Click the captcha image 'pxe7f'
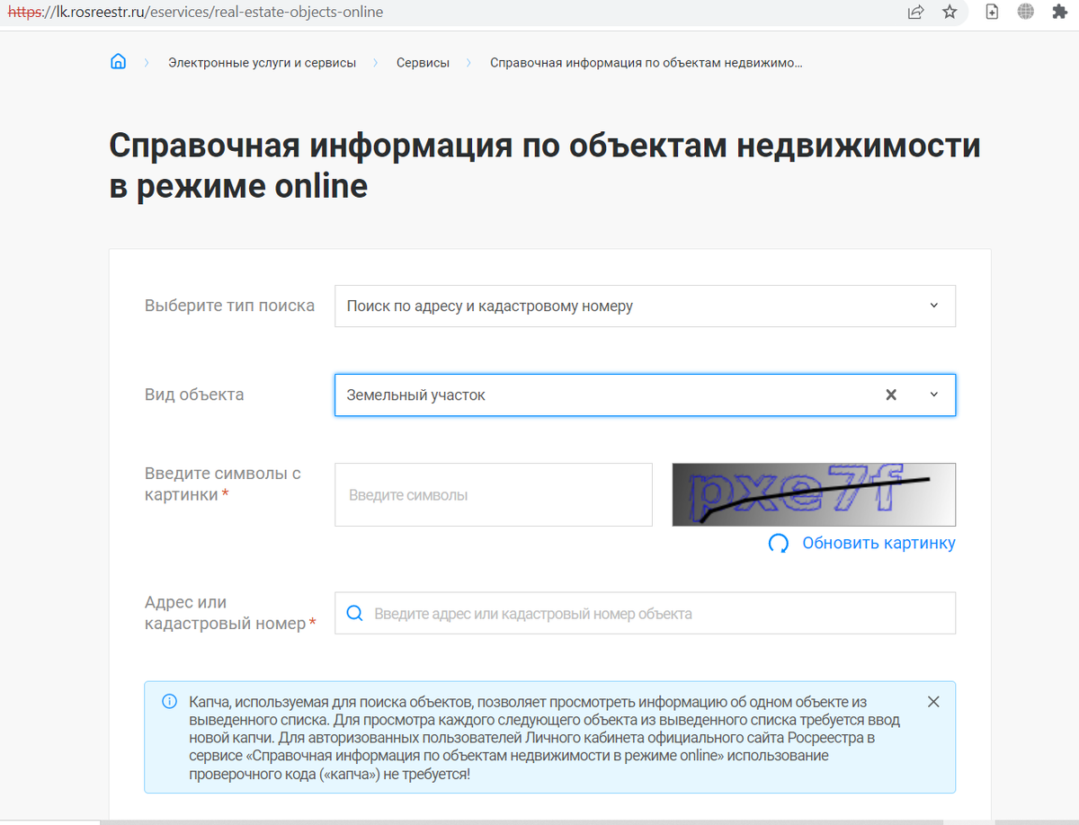Screen dimensions: 1079x825 (x=814, y=494)
